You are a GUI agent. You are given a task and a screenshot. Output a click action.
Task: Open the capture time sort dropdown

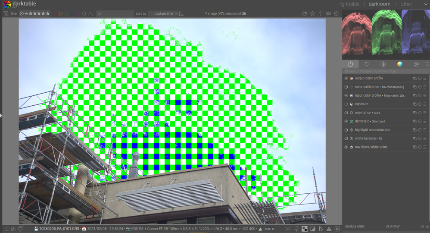pyautogui.click(x=163, y=14)
